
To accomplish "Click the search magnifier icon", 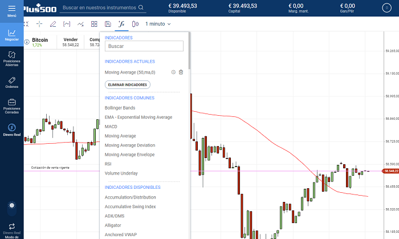I will tap(141, 7).
